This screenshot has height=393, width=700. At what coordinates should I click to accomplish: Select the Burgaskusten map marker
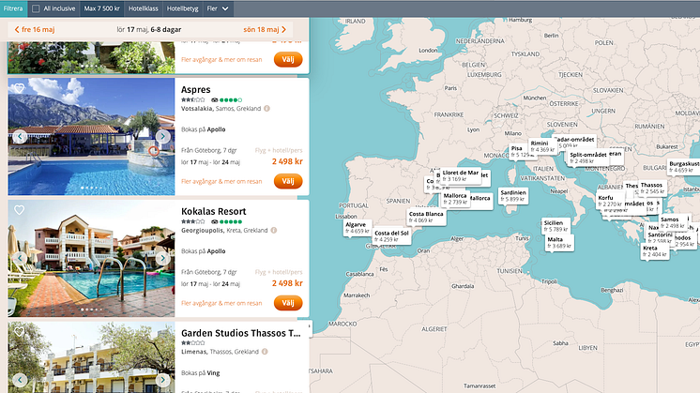tap(683, 167)
